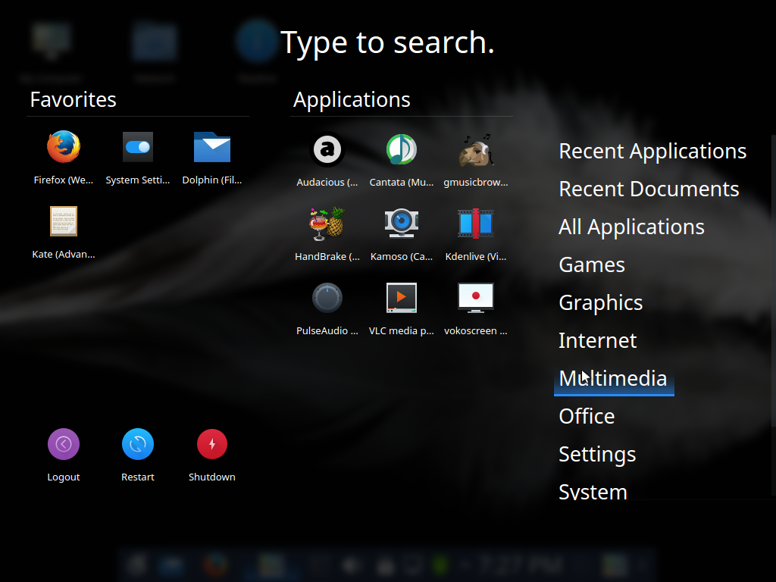
Task: Open PulseAudio volume control
Action: [x=327, y=298]
